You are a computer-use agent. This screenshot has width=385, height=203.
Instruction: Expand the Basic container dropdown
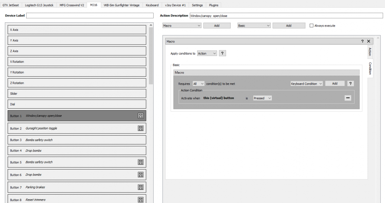(254, 26)
